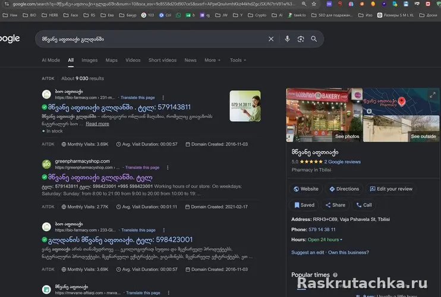
Task: Click the Website button in business panel
Action: point(305,189)
